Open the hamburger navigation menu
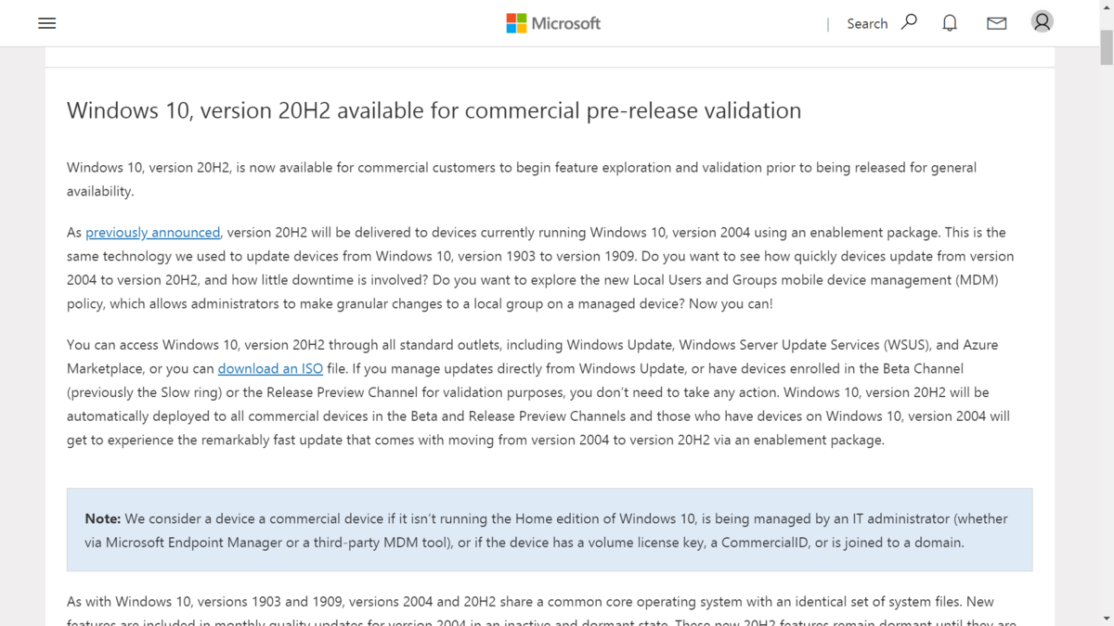Image resolution: width=1114 pixels, height=626 pixels. pos(47,23)
